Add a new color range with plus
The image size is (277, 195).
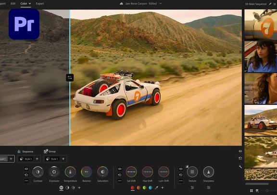point(163,188)
